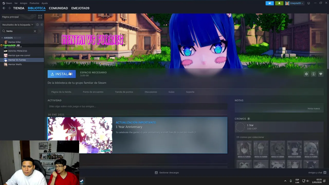Go back with the left arrow

tap(4, 8)
